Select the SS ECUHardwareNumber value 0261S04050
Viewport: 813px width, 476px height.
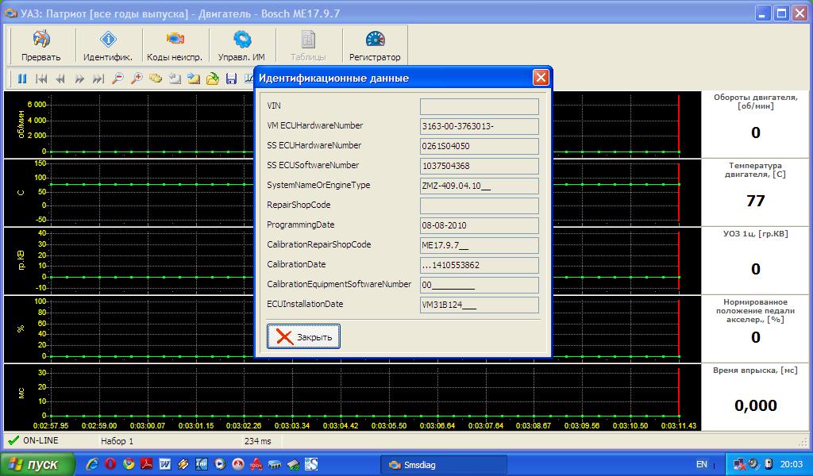click(x=479, y=146)
